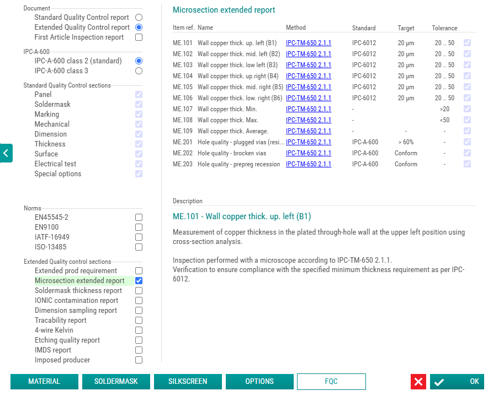Click the red X cancel button
The image size is (488, 396).
(x=418, y=381)
